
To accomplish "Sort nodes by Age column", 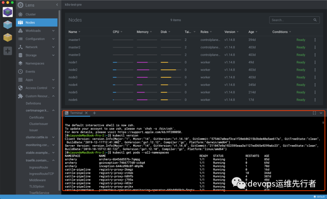I will click(253, 32).
